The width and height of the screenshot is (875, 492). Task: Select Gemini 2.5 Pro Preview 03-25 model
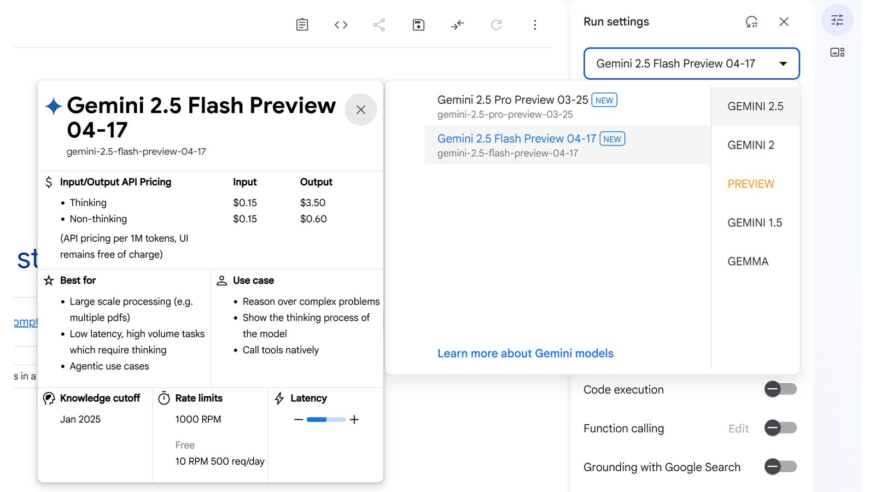568,107
